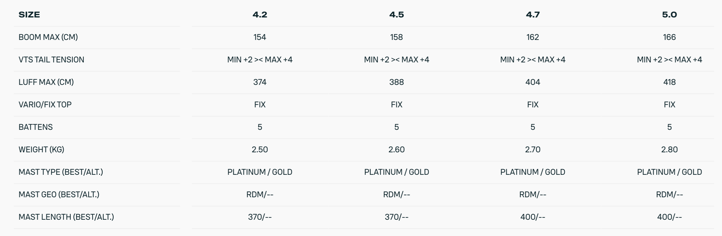Click the SIZE header label
This screenshot has width=722, height=236.
coord(29,14)
